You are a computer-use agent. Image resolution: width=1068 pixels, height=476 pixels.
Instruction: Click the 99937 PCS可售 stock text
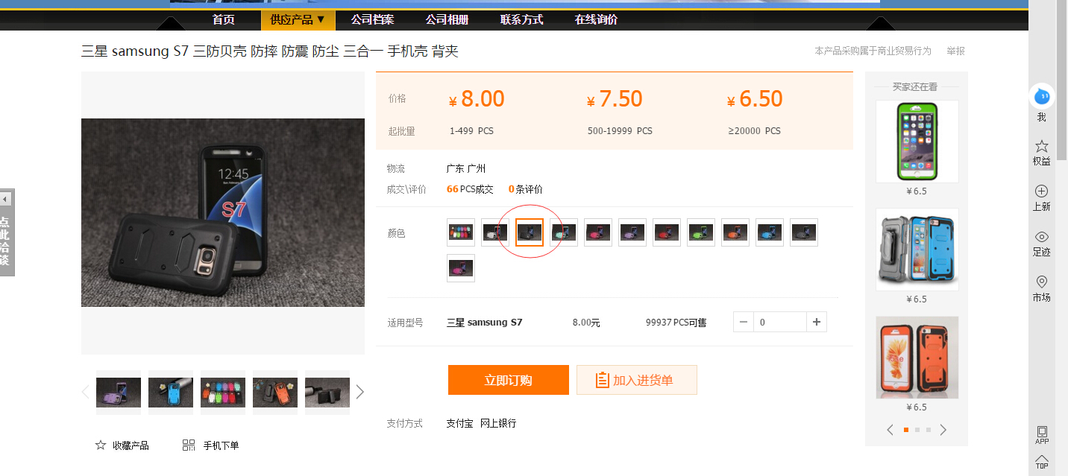[676, 323]
